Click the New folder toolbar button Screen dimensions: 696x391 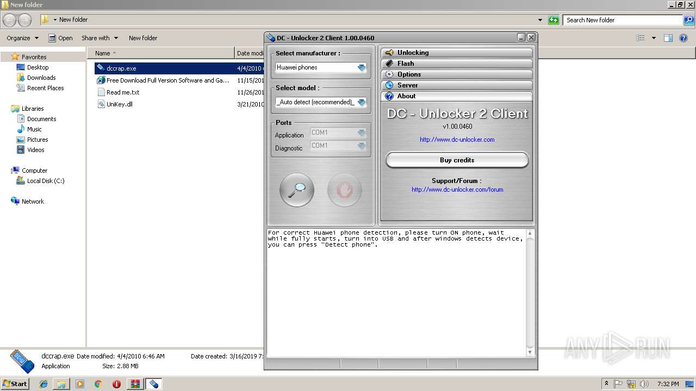tap(143, 38)
